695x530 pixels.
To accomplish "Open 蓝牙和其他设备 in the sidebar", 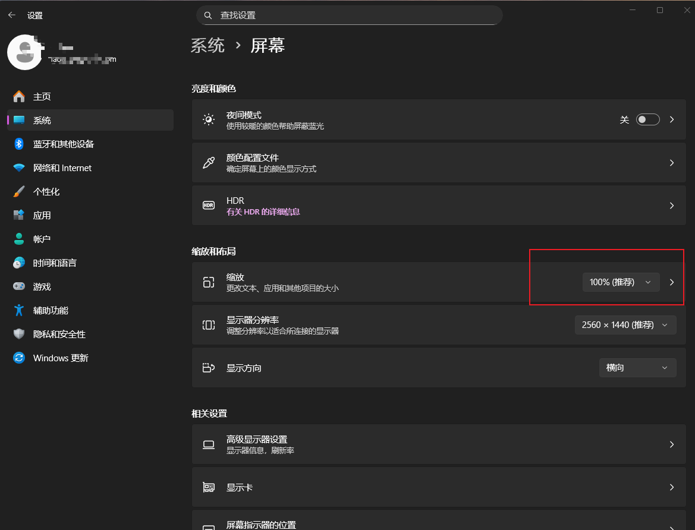I will pos(90,144).
